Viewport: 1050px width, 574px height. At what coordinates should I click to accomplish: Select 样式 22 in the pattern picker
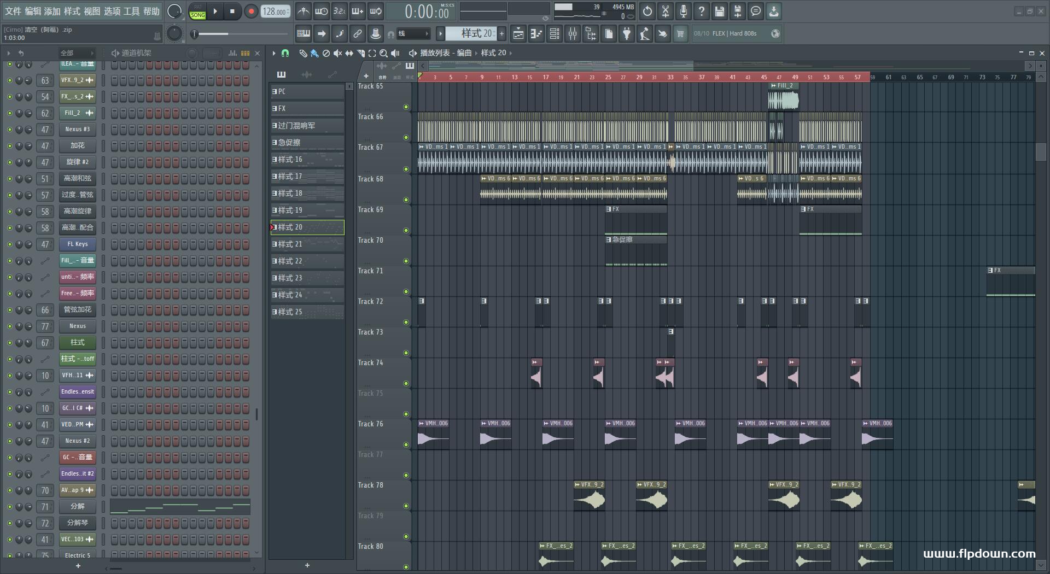(307, 261)
